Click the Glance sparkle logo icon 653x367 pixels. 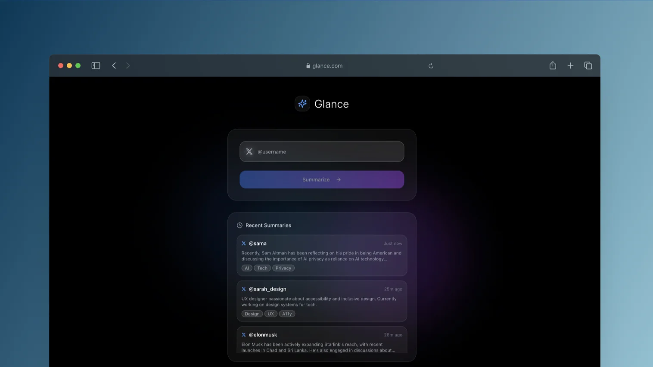[302, 104]
